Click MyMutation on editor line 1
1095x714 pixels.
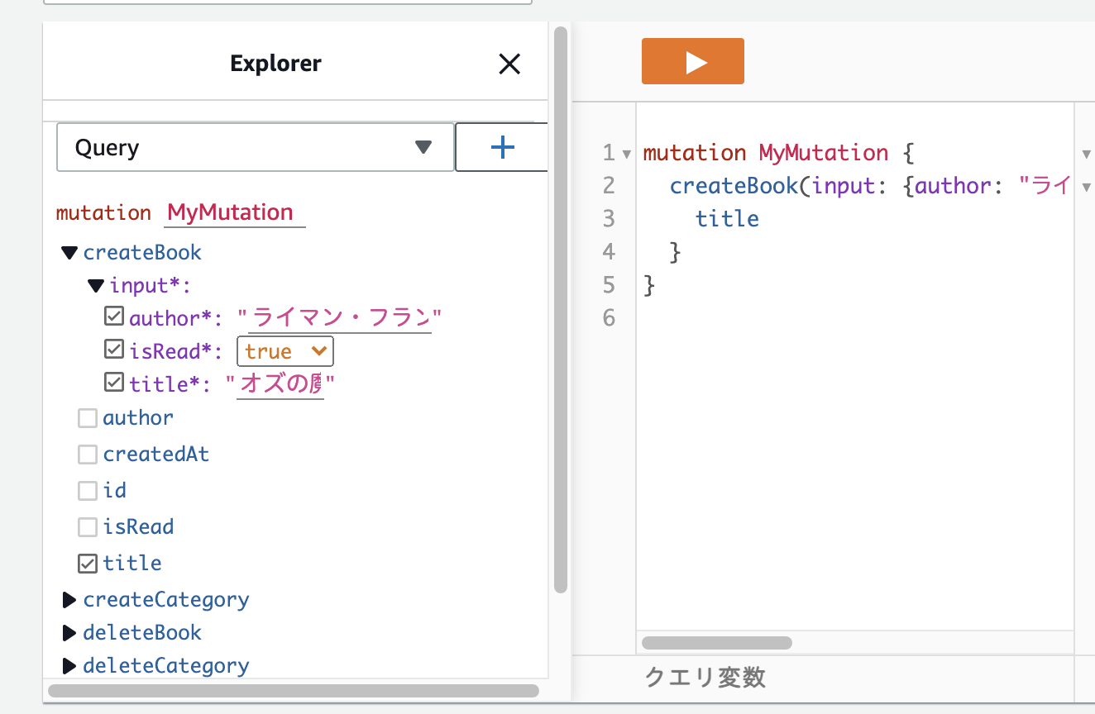point(824,153)
